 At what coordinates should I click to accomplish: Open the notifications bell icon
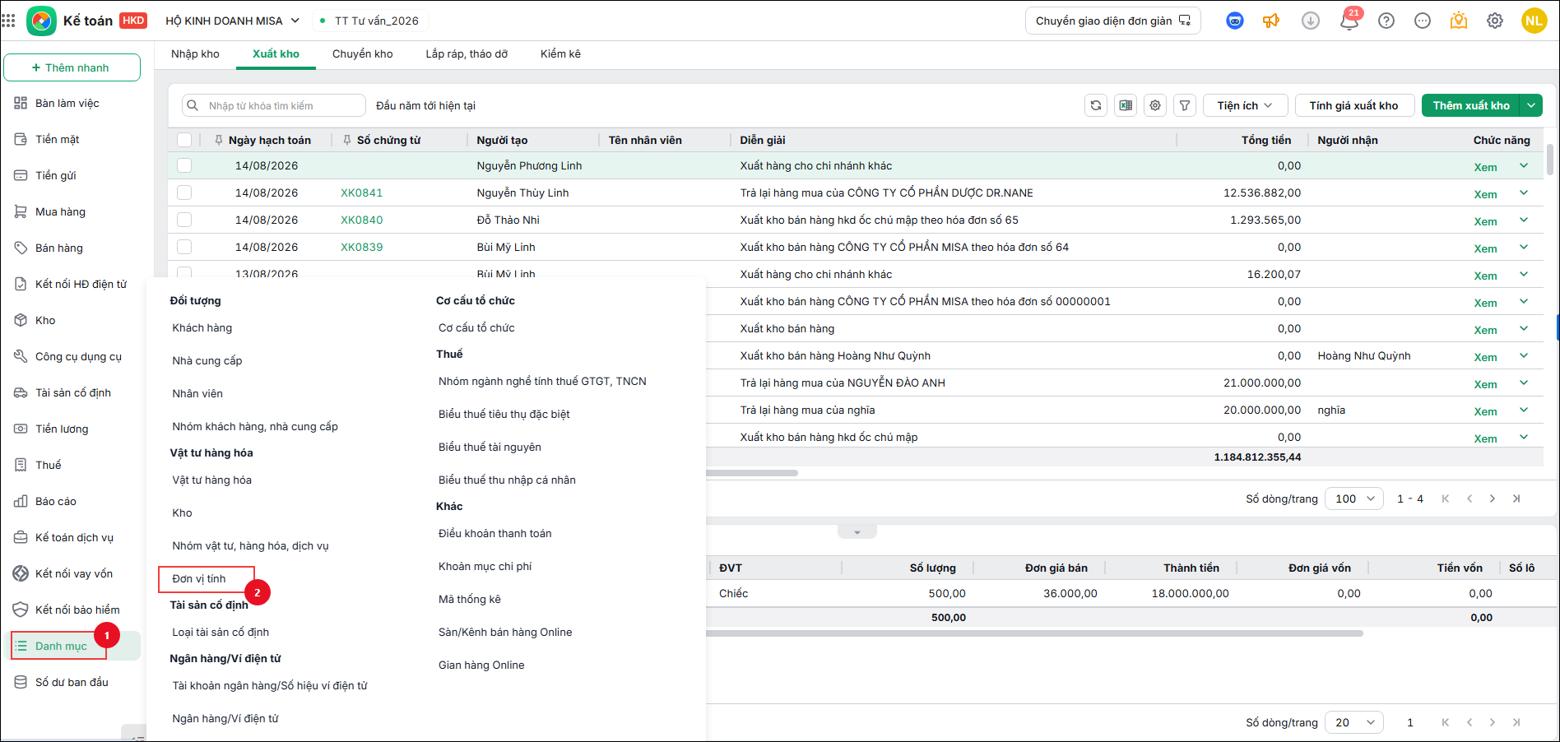coord(1349,21)
